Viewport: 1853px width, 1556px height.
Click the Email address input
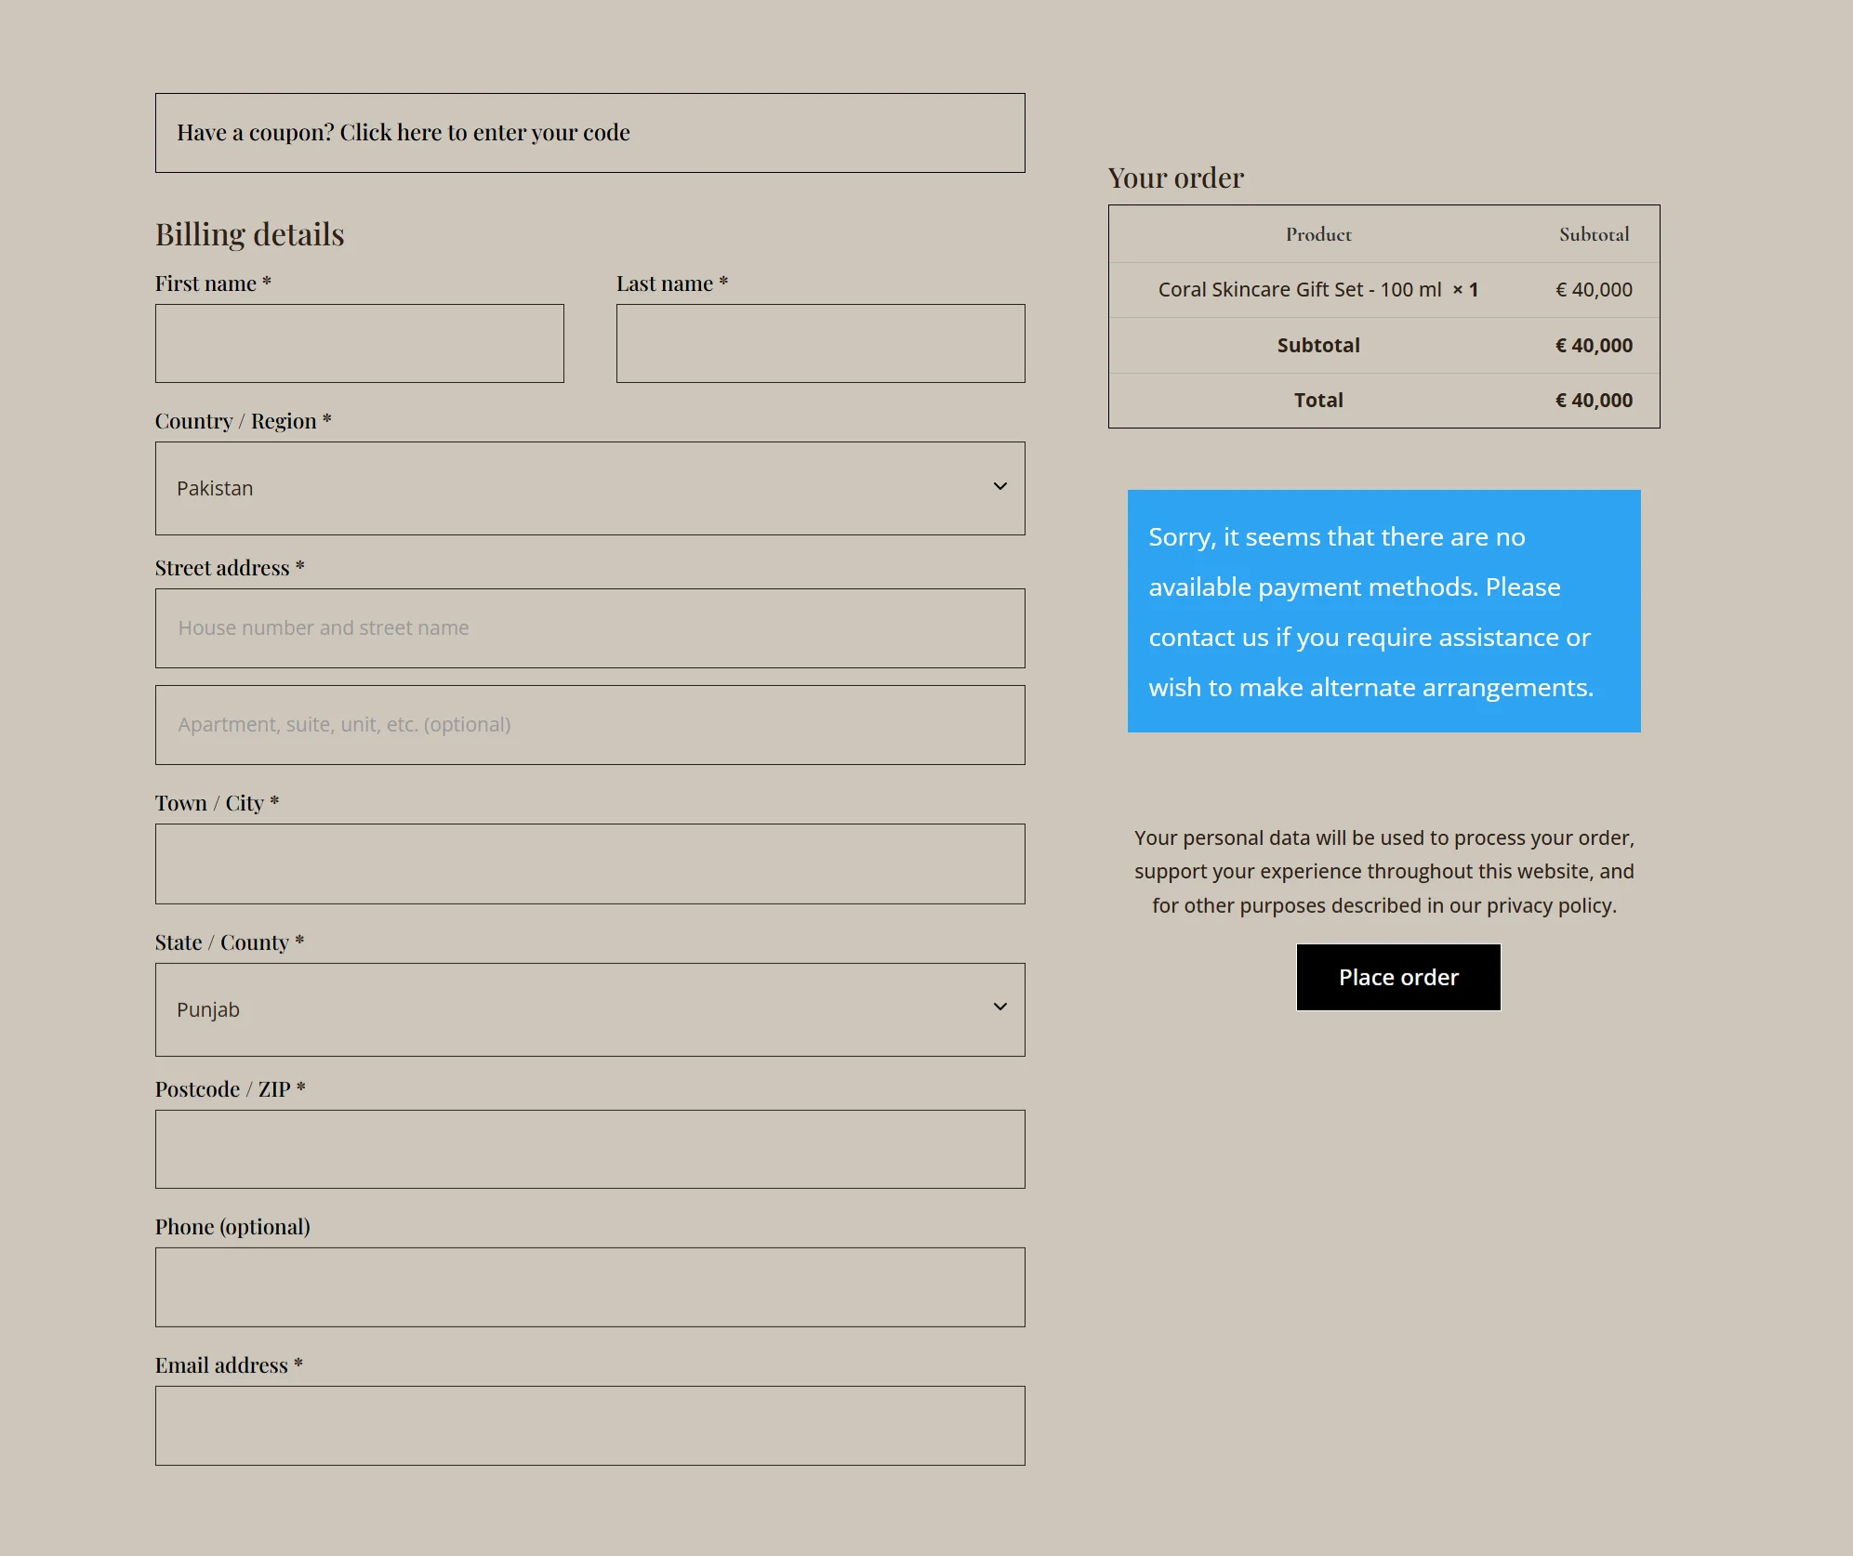pyautogui.click(x=589, y=1426)
